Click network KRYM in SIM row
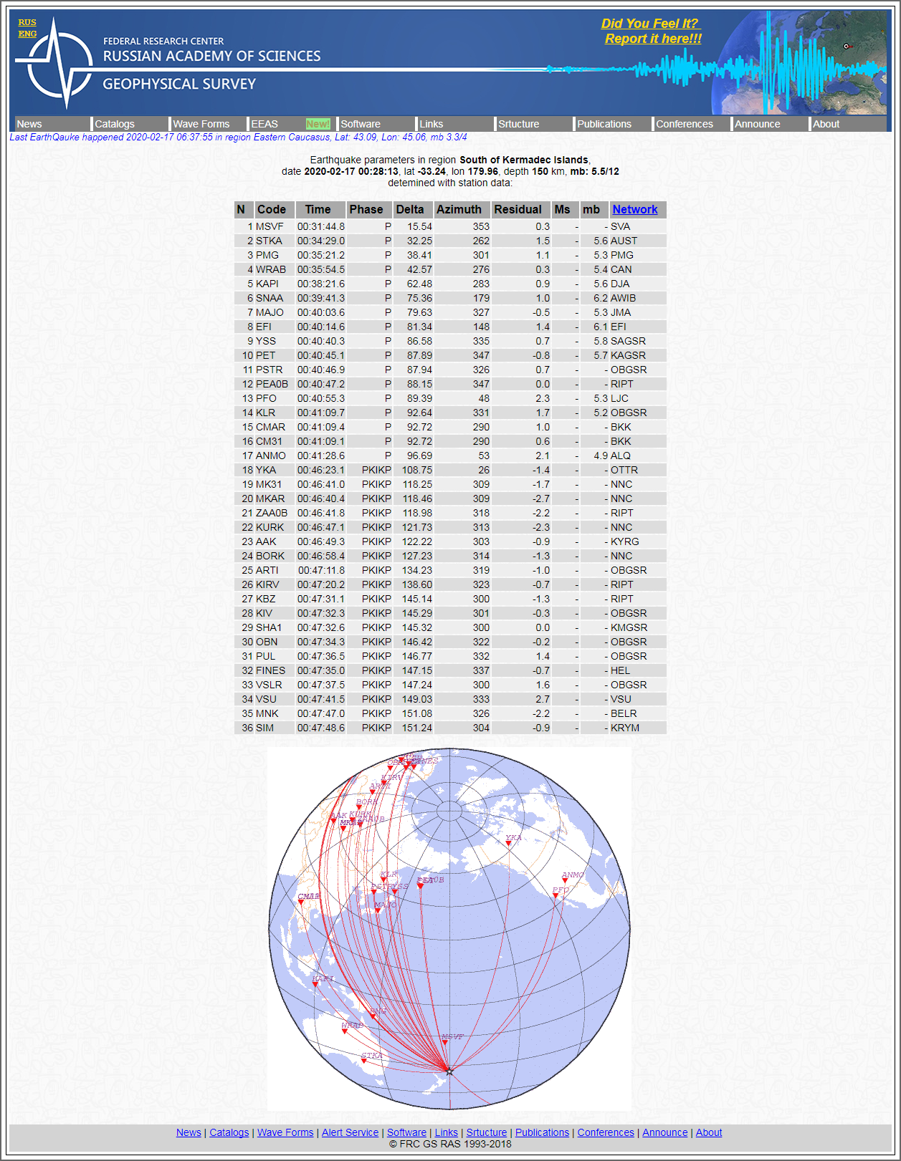The height and width of the screenshot is (1161, 901). coord(625,728)
